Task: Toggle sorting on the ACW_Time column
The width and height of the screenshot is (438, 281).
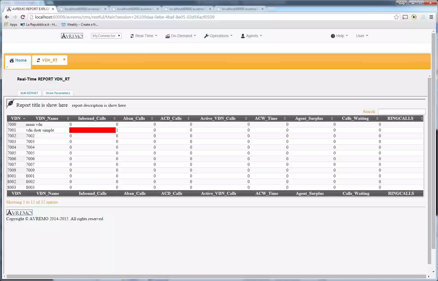Action: pyautogui.click(x=285, y=118)
